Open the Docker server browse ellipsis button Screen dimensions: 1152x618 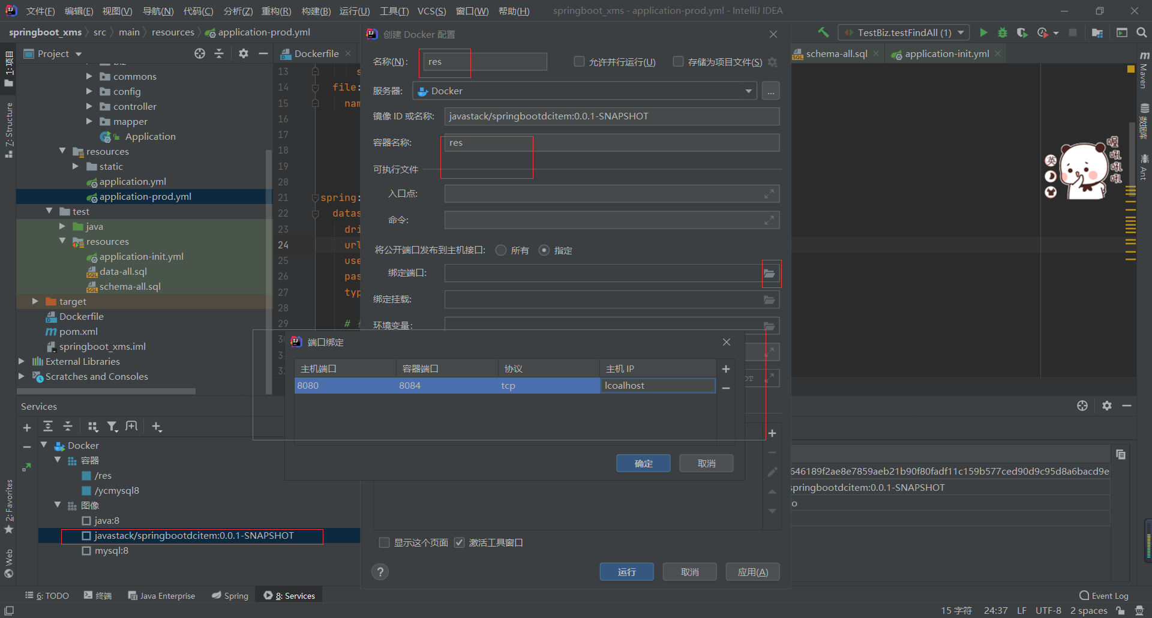click(771, 91)
